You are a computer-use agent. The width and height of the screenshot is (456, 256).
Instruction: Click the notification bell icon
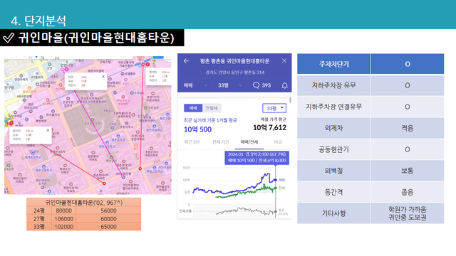(x=285, y=85)
